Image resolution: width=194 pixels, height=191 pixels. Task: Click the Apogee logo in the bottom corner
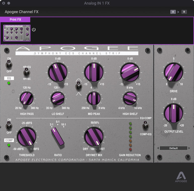tap(181, 177)
